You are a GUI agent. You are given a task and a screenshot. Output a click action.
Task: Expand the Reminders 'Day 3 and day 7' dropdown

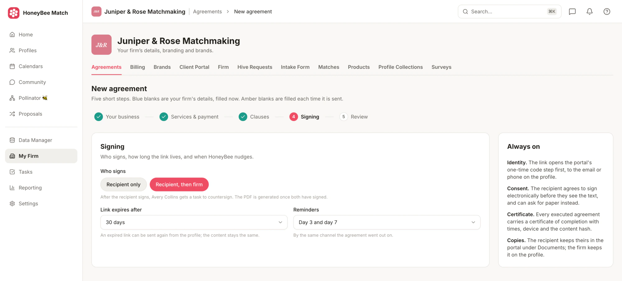[387, 222]
